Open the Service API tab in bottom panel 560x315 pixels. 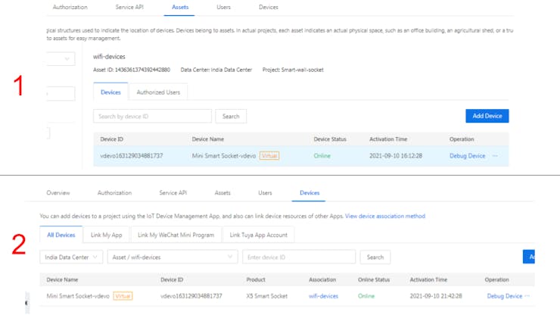pos(173,193)
